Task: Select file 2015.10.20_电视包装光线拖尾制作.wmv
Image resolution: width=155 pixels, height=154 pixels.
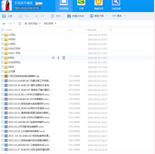Action: tap(29, 104)
